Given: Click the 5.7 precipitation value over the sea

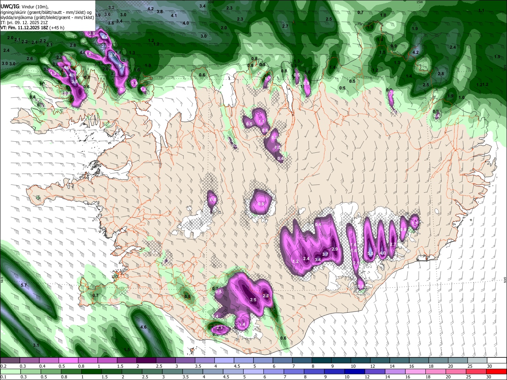Looking at the screenshot, I should coord(23,285).
